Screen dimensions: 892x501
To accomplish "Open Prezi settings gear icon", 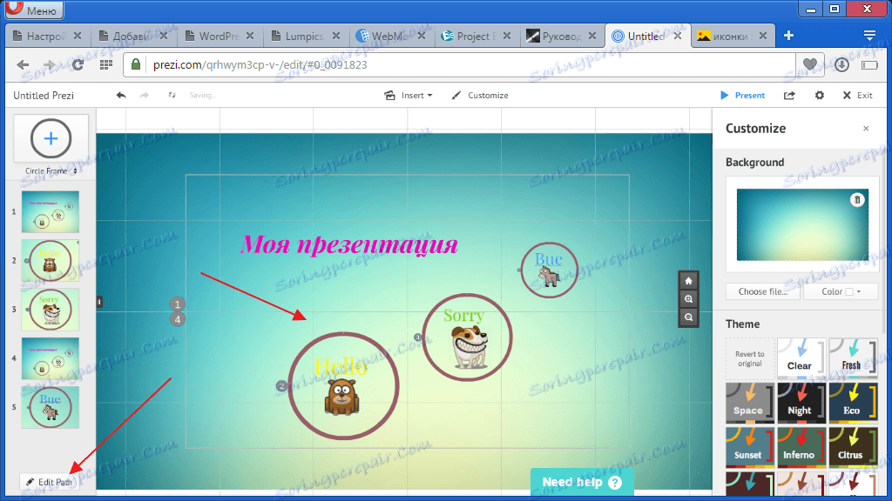I will tap(819, 96).
